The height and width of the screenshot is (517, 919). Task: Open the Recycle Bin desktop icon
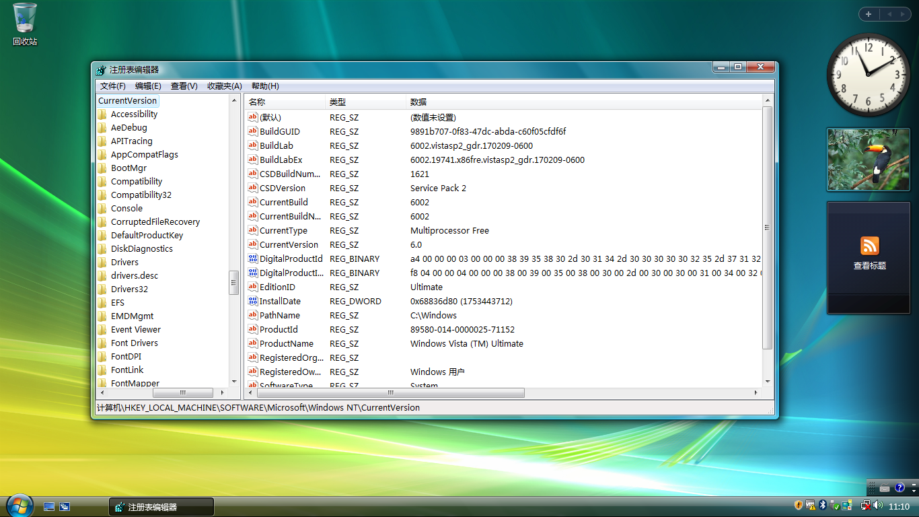[x=25, y=24]
